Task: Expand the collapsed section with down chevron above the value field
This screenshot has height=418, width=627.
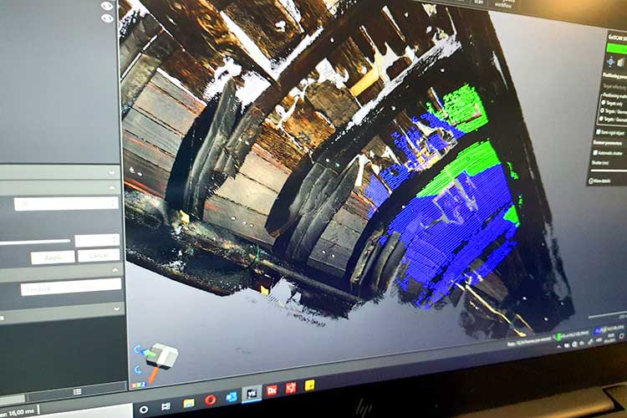Action: tap(111, 173)
